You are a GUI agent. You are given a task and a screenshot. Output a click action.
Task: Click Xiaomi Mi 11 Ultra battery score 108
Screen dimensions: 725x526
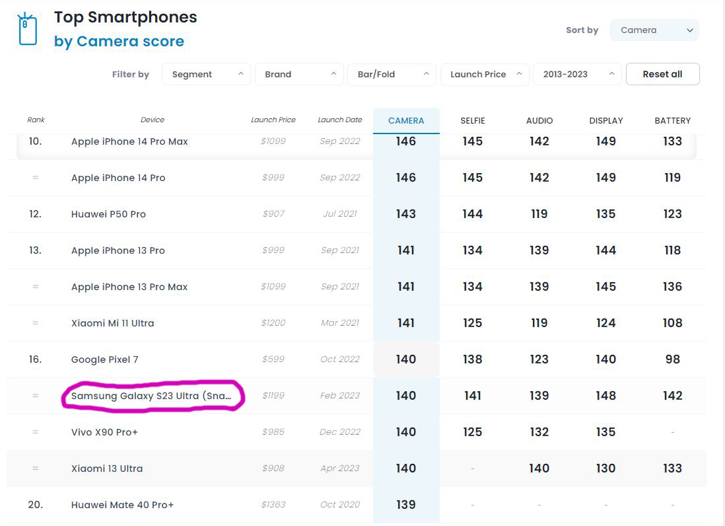point(672,323)
